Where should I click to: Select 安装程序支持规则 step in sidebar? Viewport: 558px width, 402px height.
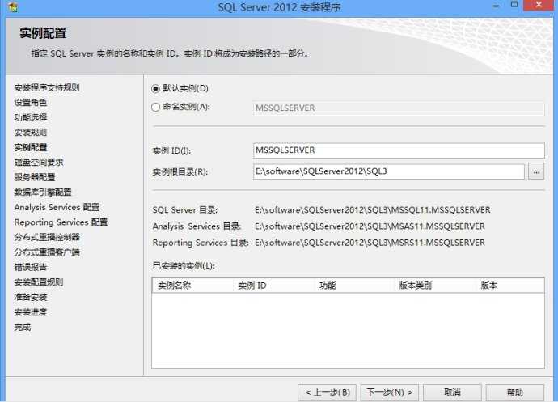click(x=47, y=87)
